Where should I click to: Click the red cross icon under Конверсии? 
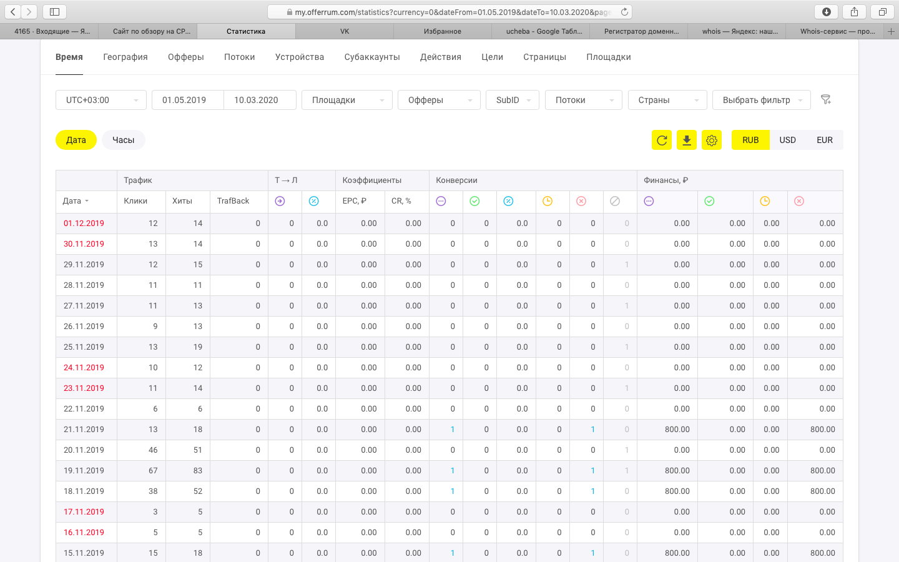point(581,201)
